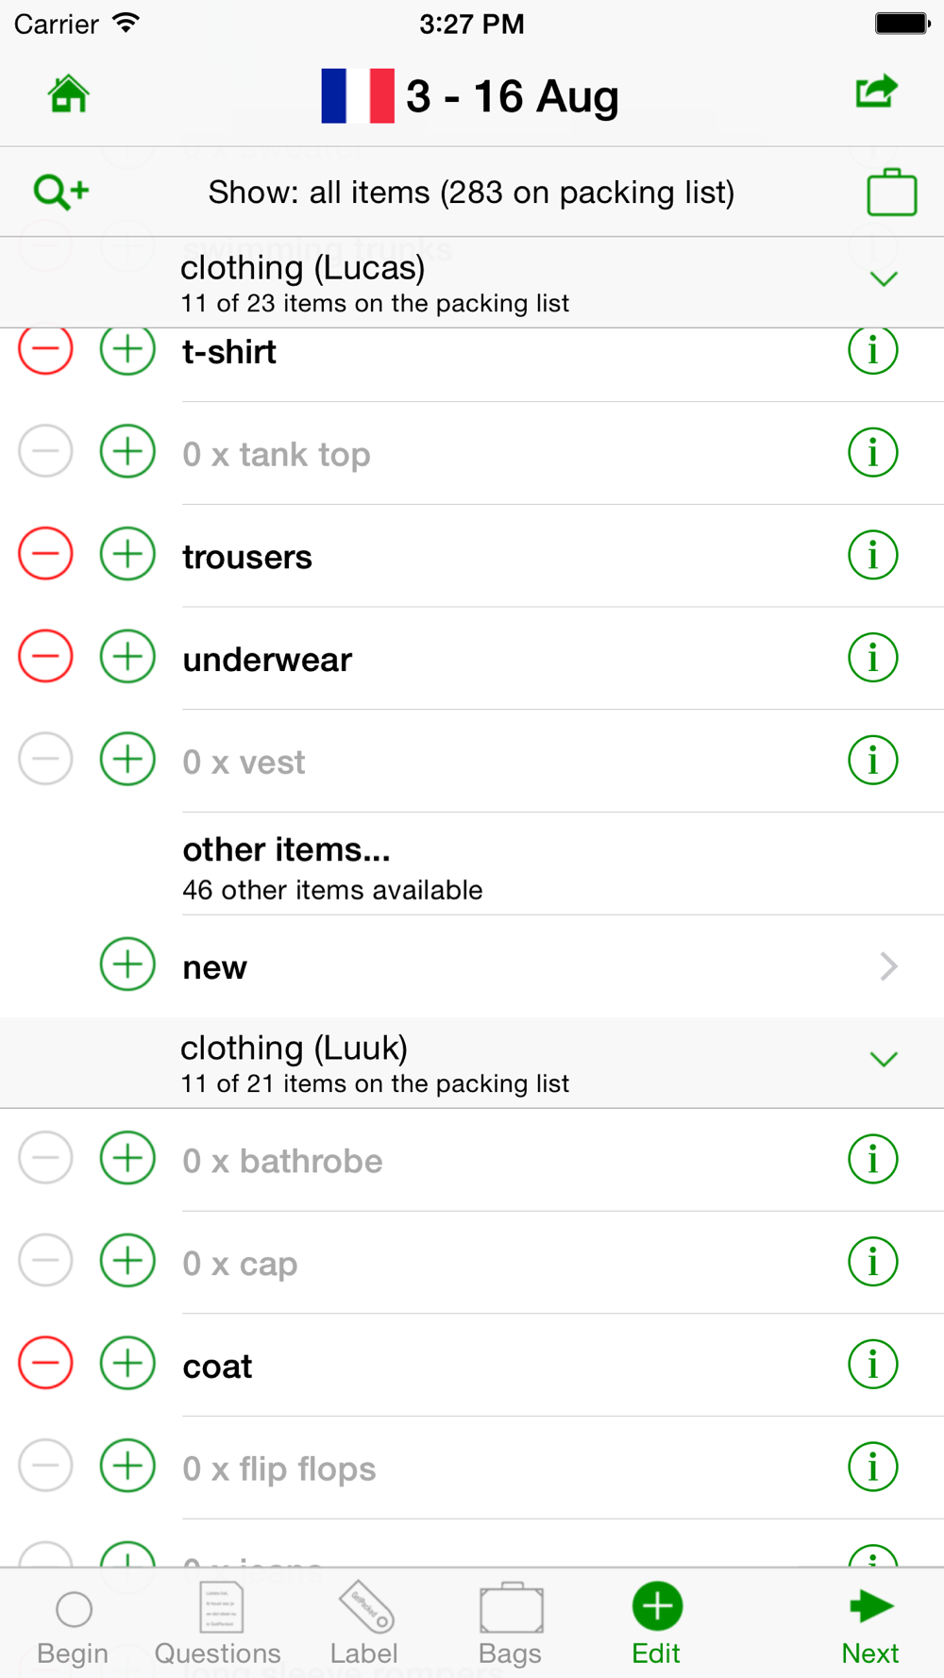
Task: Collapse the clothing (Luuk) section
Action: coord(884,1060)
